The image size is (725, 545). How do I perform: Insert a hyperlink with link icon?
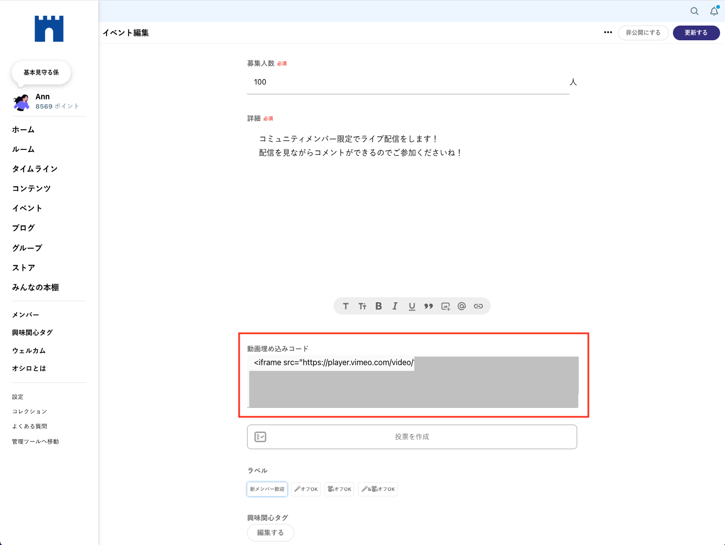[478, 306]
